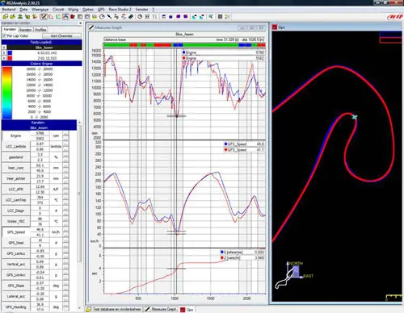404x313 pixels.
Task: Click the clock icon in the toolbar
Action: pyautogui.click(x=140, y=17)
